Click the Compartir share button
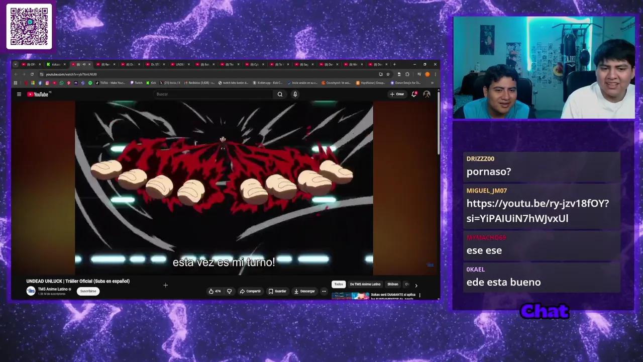Image resolution: width=643 pixels, height=362 pixels. click(x=250, y=291)
